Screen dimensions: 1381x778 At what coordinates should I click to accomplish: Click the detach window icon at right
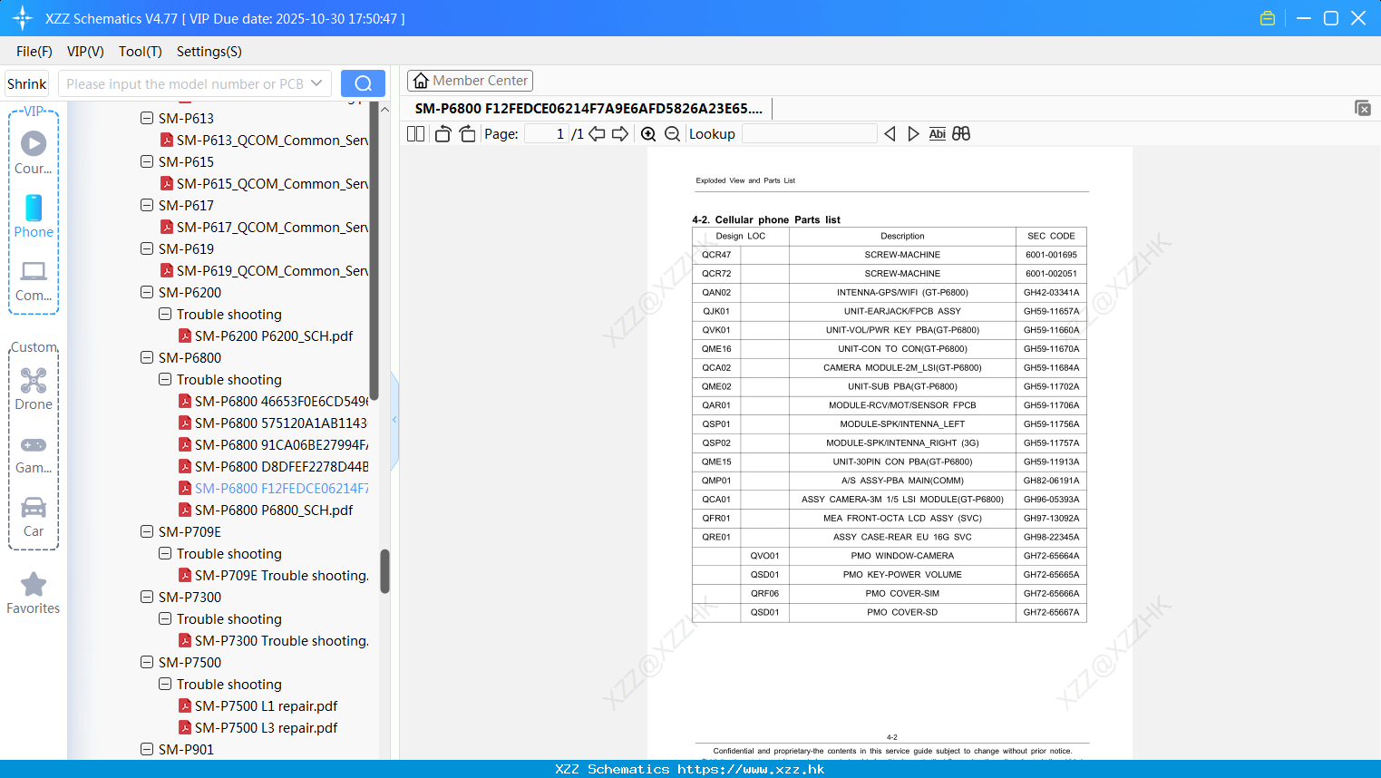point(1363,108)
